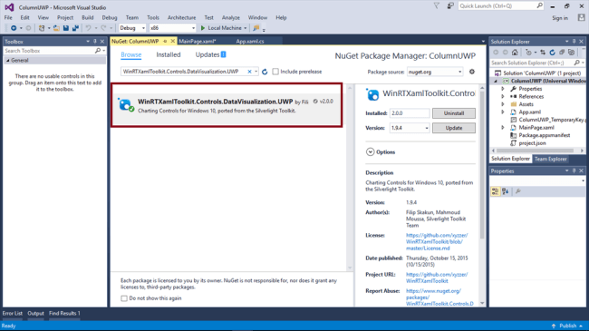The image size is (589, 331).
Task: Click Alphabetical sort icon in Properties panel
Action: coord(506,192)
